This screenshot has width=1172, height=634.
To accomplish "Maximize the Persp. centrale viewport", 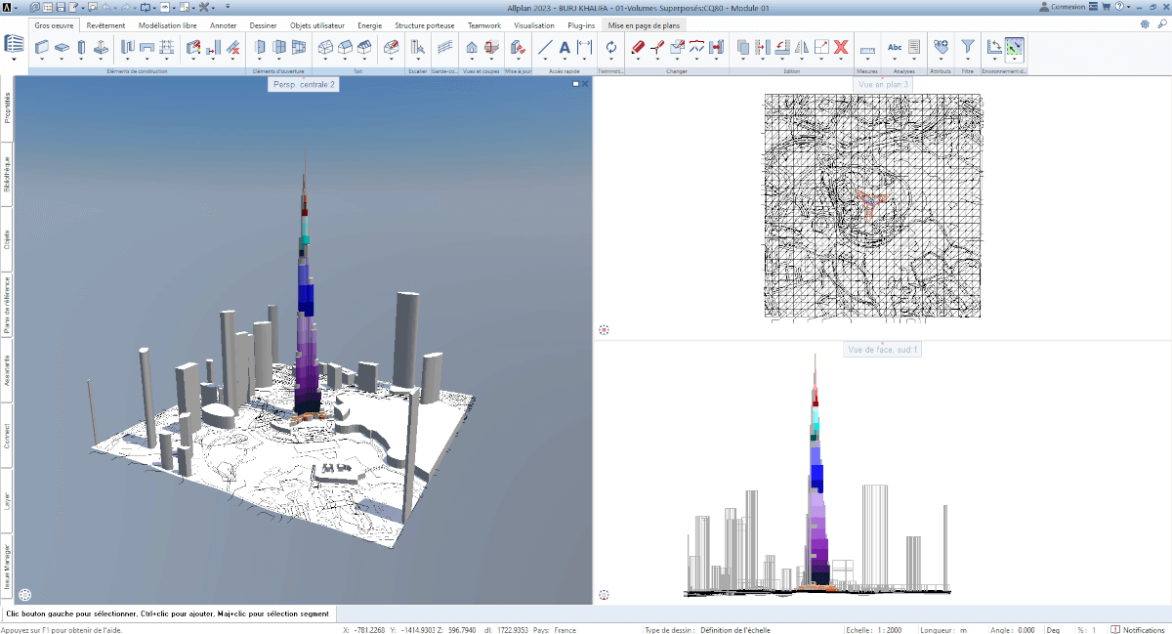I will tap(576, 85).
